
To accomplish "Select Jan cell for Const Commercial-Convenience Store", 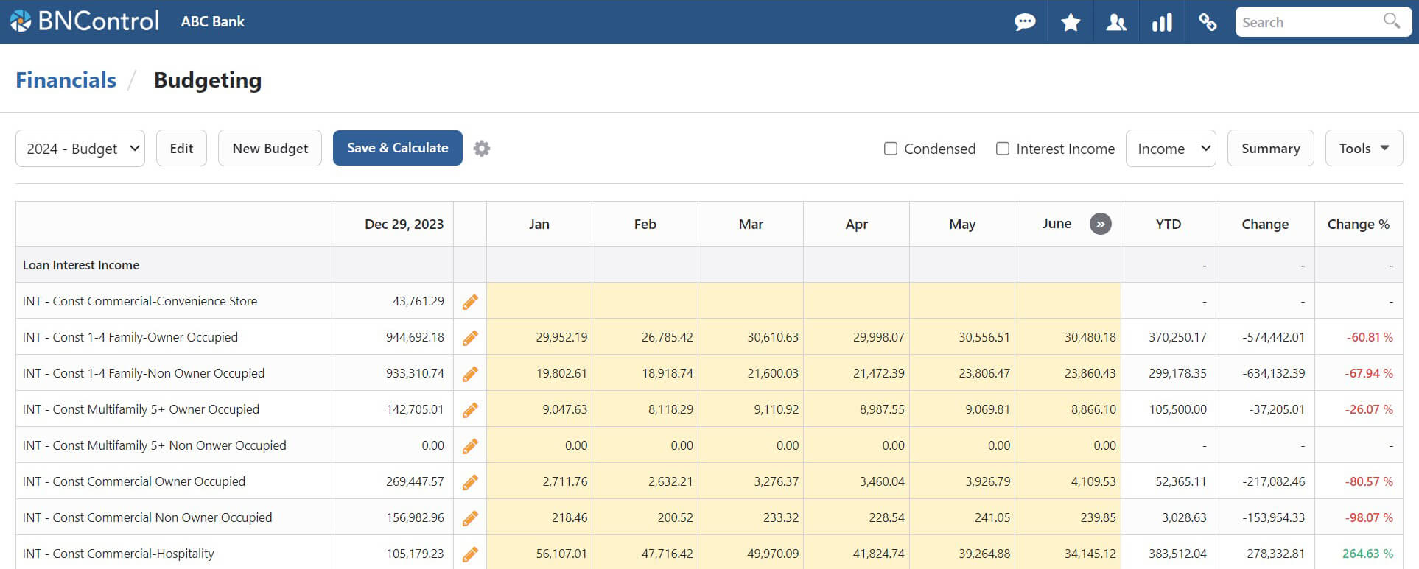I will tap(539, 301).
